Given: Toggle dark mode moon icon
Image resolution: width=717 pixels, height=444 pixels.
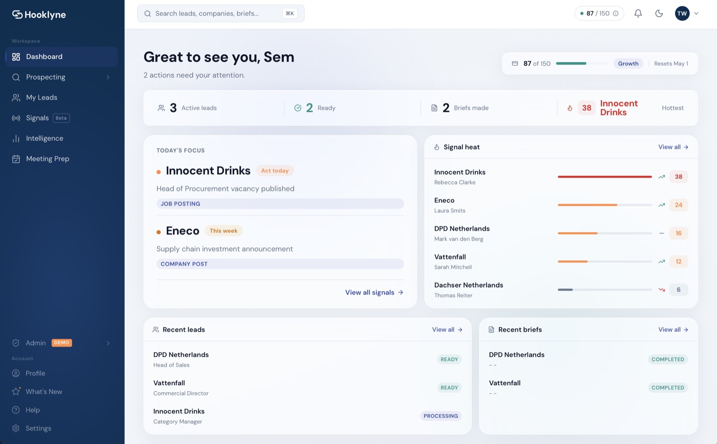Looking at the screenshot, I should tap(659, 13).
